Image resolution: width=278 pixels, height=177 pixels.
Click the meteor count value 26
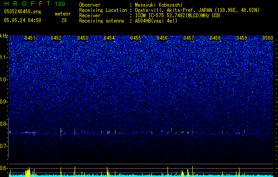[64, 20]
